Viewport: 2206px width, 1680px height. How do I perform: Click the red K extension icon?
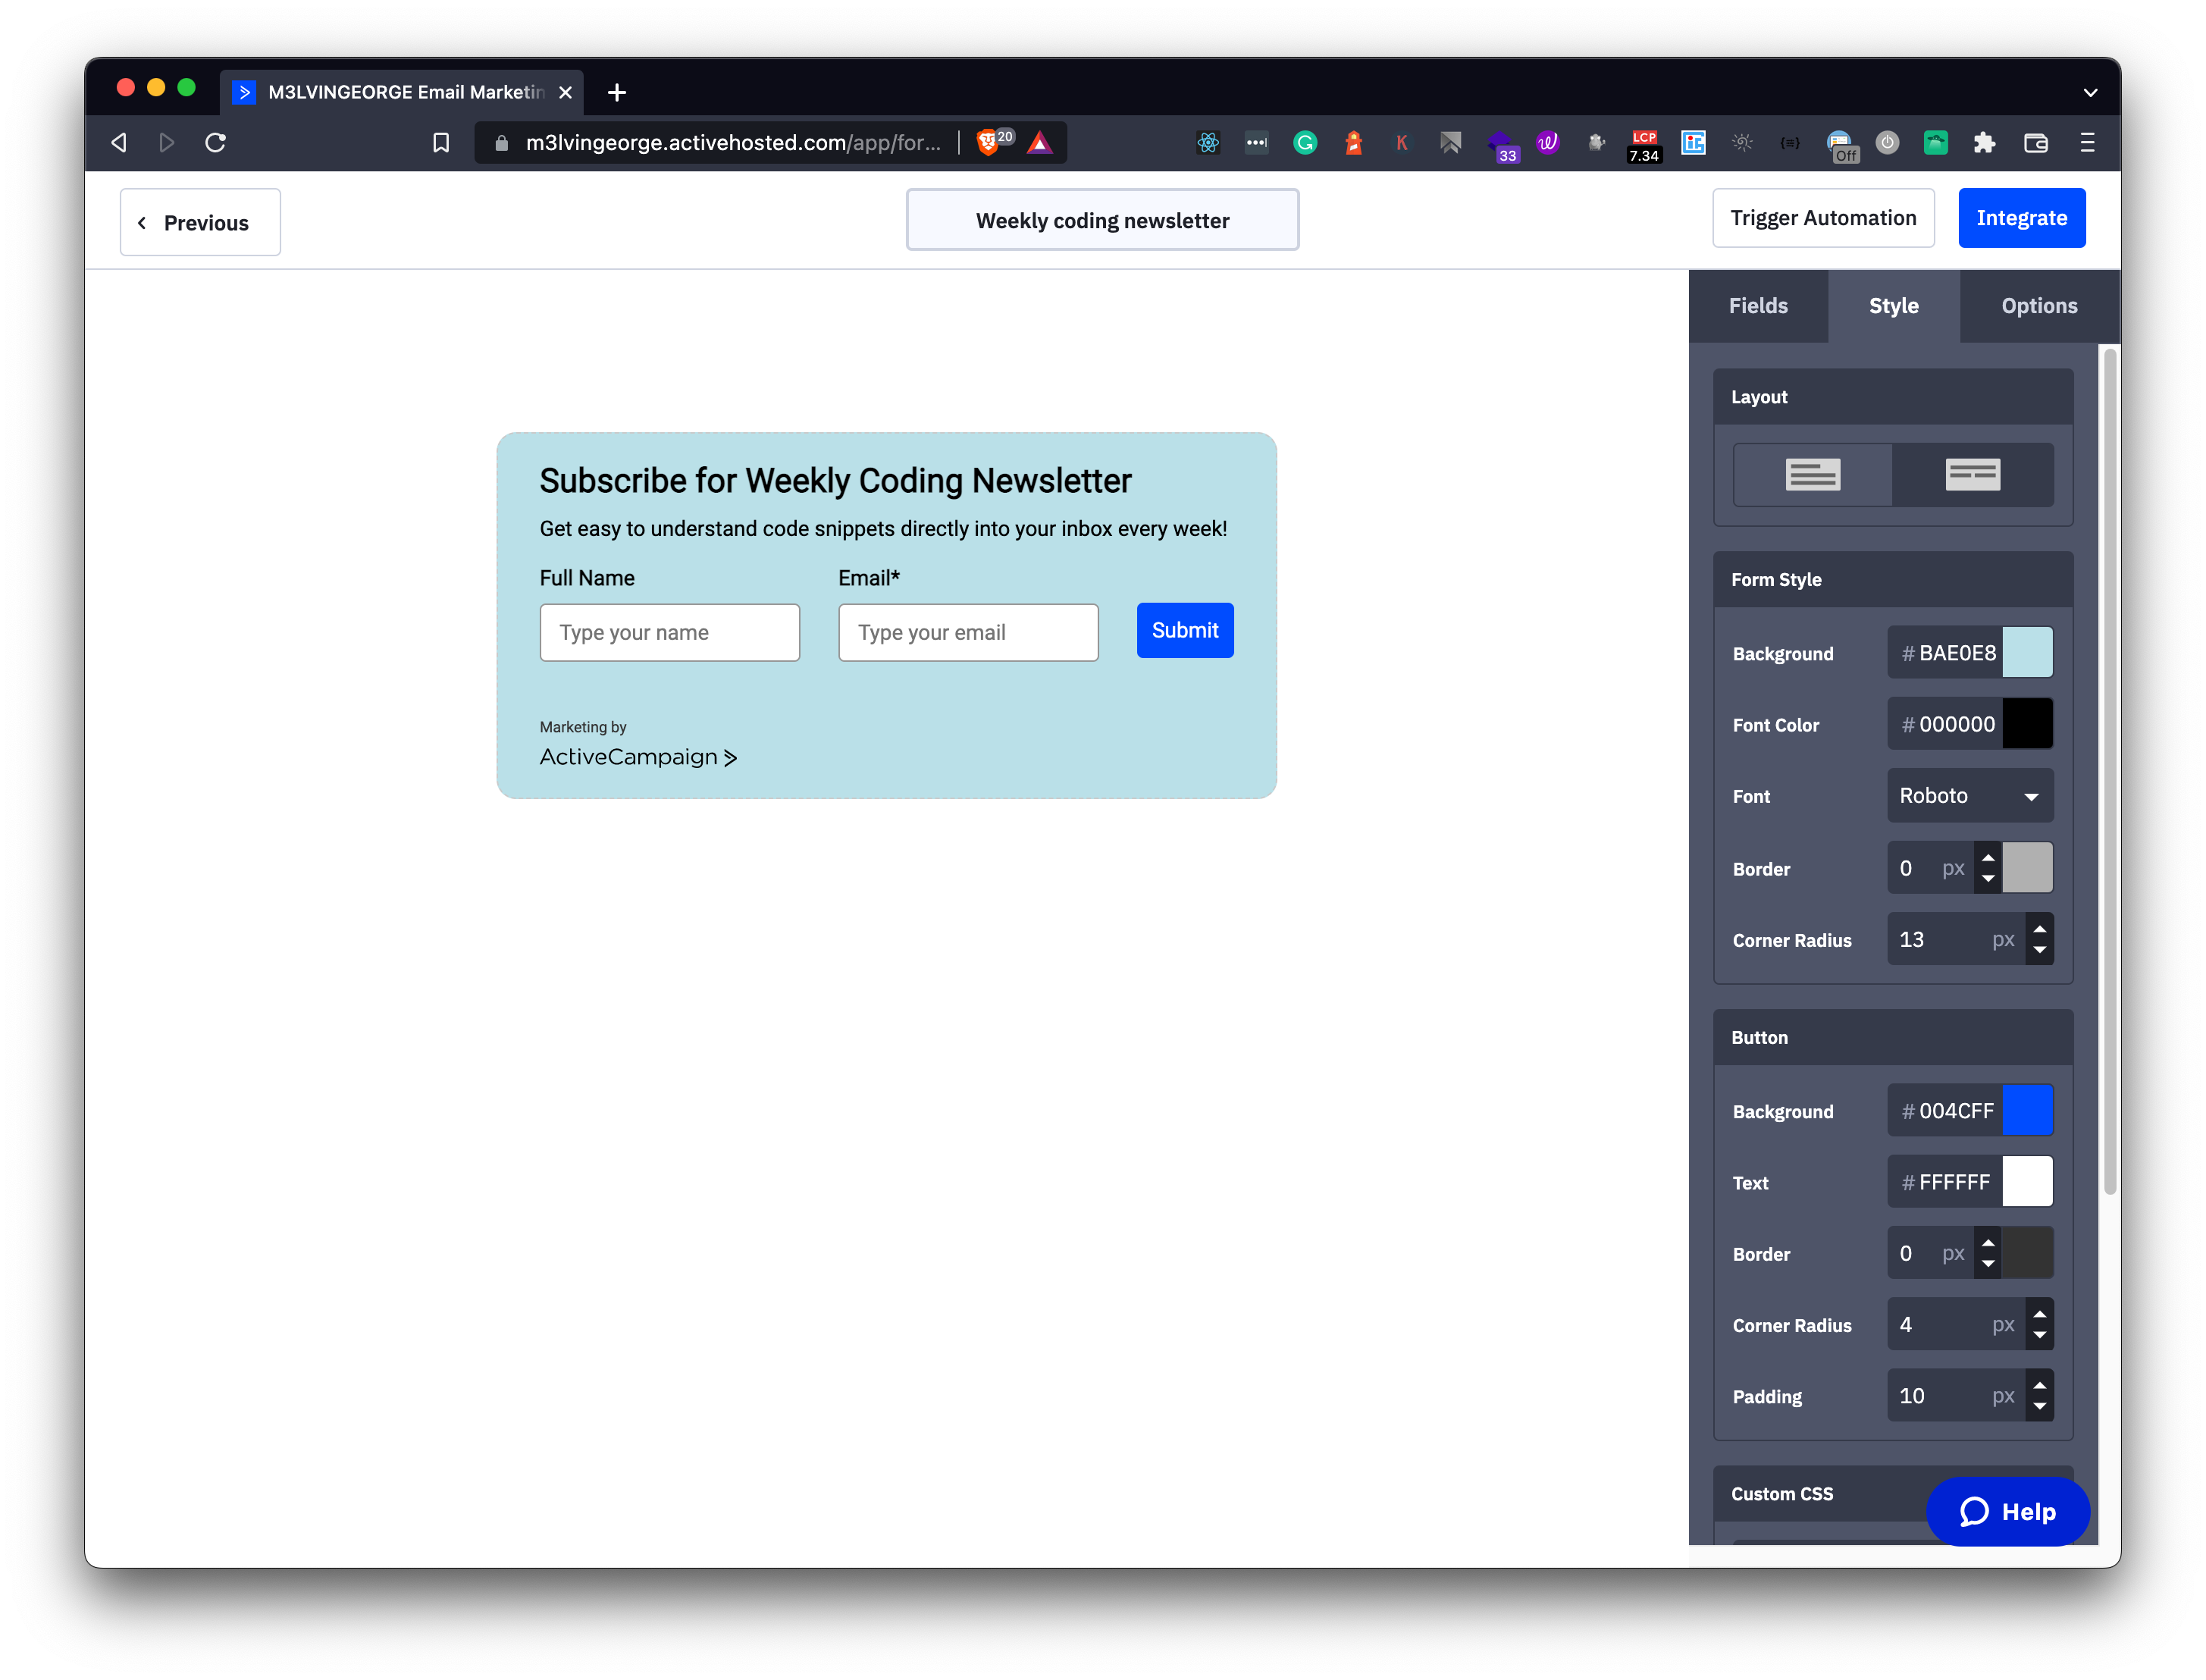point(1402,143)
